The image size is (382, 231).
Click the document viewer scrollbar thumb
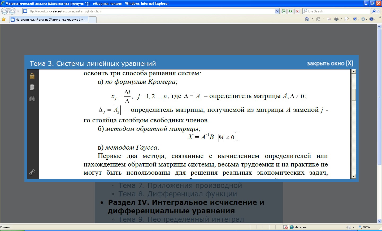(354, 95)
